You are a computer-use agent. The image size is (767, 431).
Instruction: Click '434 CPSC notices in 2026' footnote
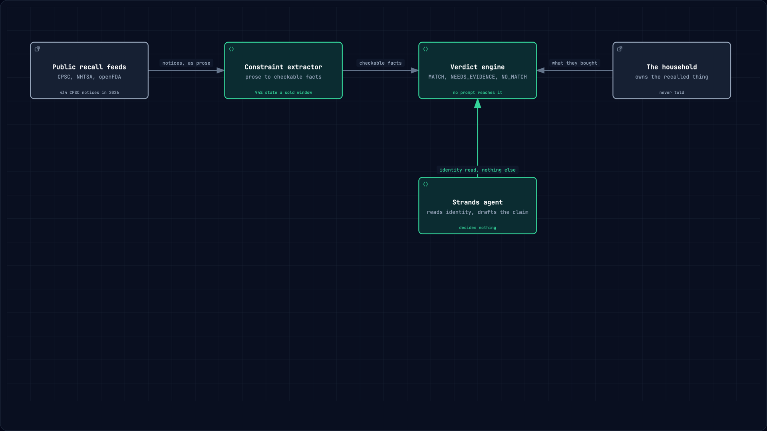click(x=89, y=93)
